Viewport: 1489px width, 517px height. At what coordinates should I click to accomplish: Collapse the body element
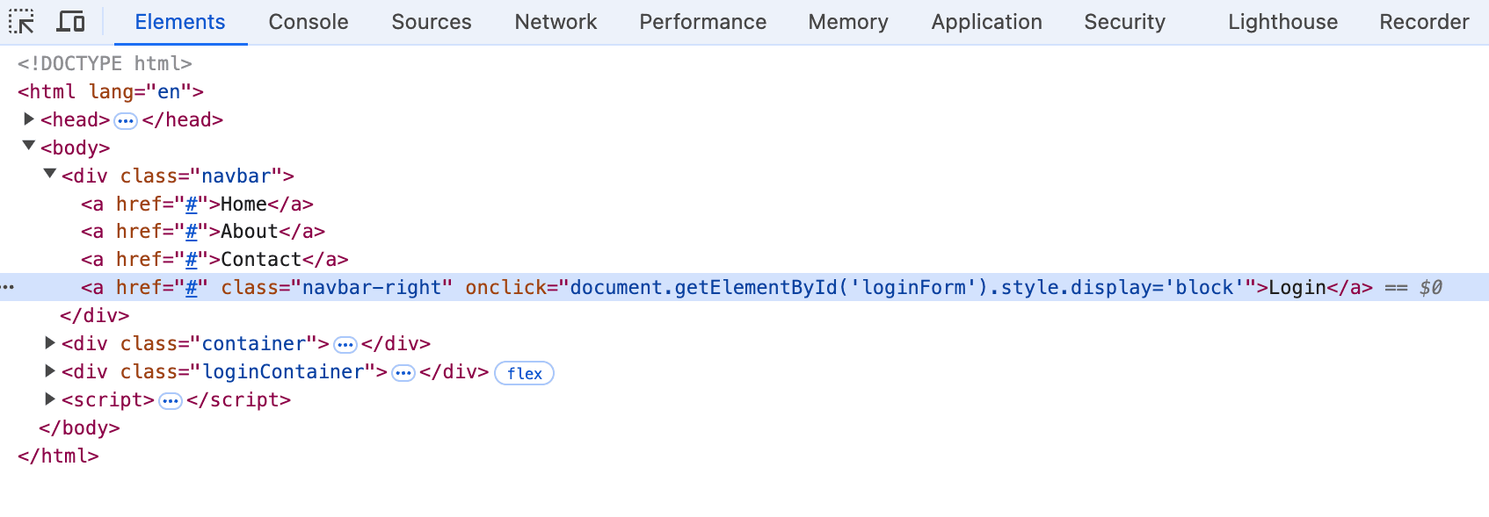(x=29, y=146)
